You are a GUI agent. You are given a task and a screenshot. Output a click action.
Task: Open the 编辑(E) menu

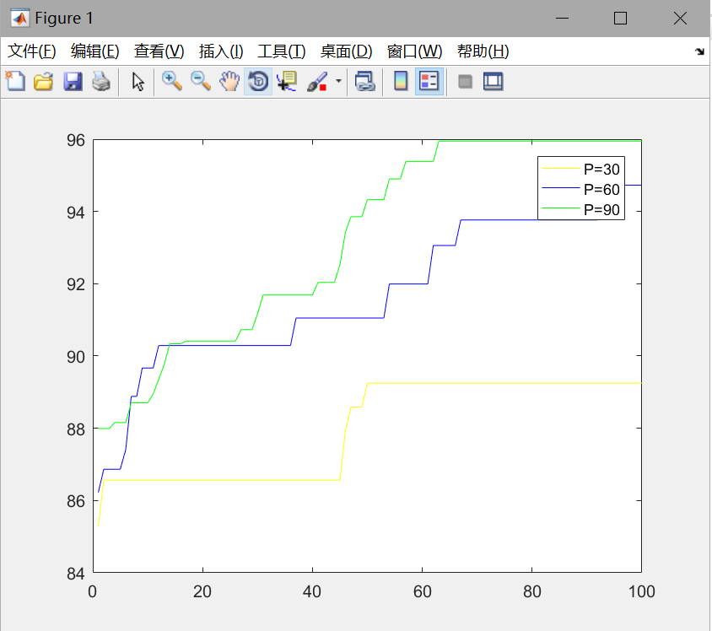[x=94, y=51]
